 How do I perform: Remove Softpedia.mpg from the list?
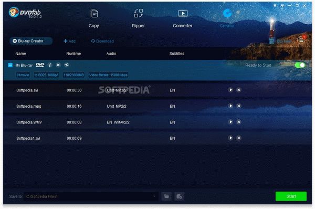pyautogui.click(x=239, y=106)
